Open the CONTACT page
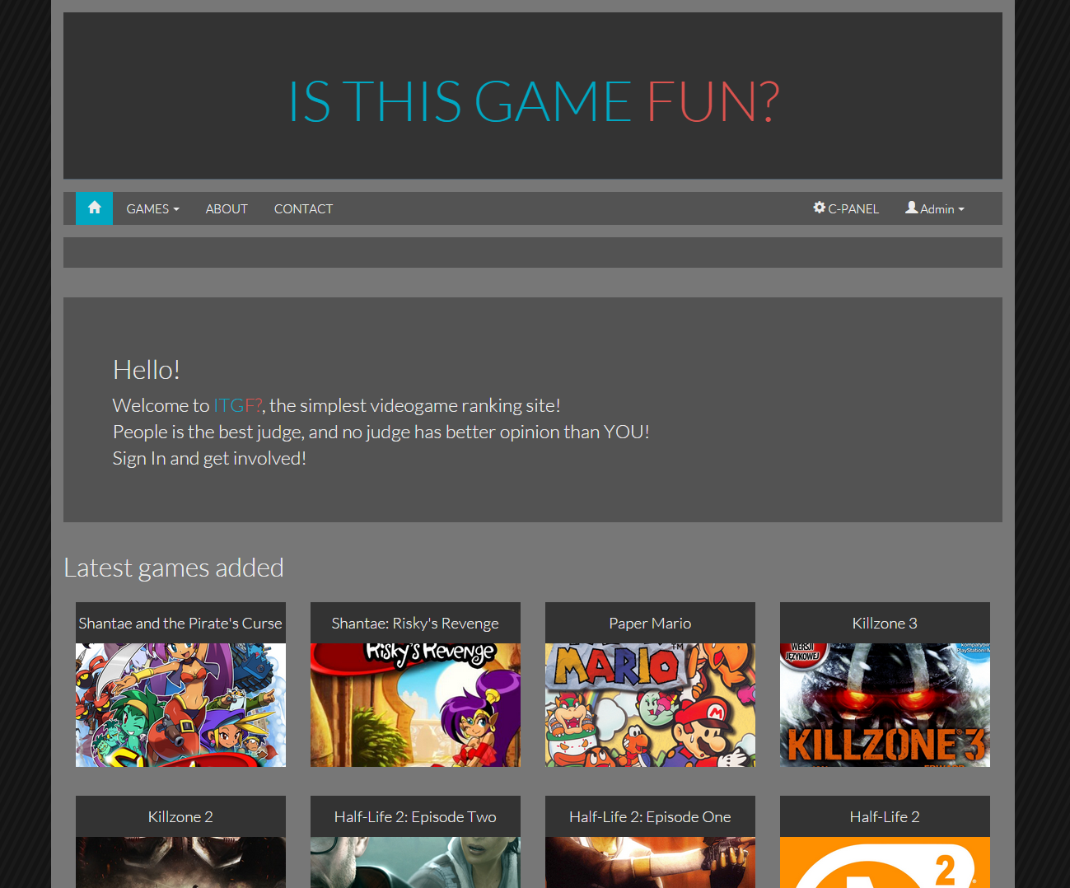 coord(303,209)
